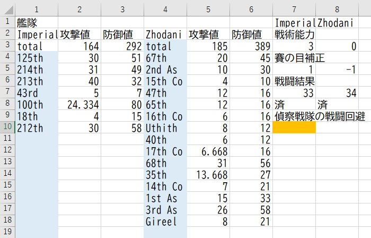Image resolution: width=371 pixels, height=238 pixels.
Task: Click Imperial total defense value 292
Action: 122,46
